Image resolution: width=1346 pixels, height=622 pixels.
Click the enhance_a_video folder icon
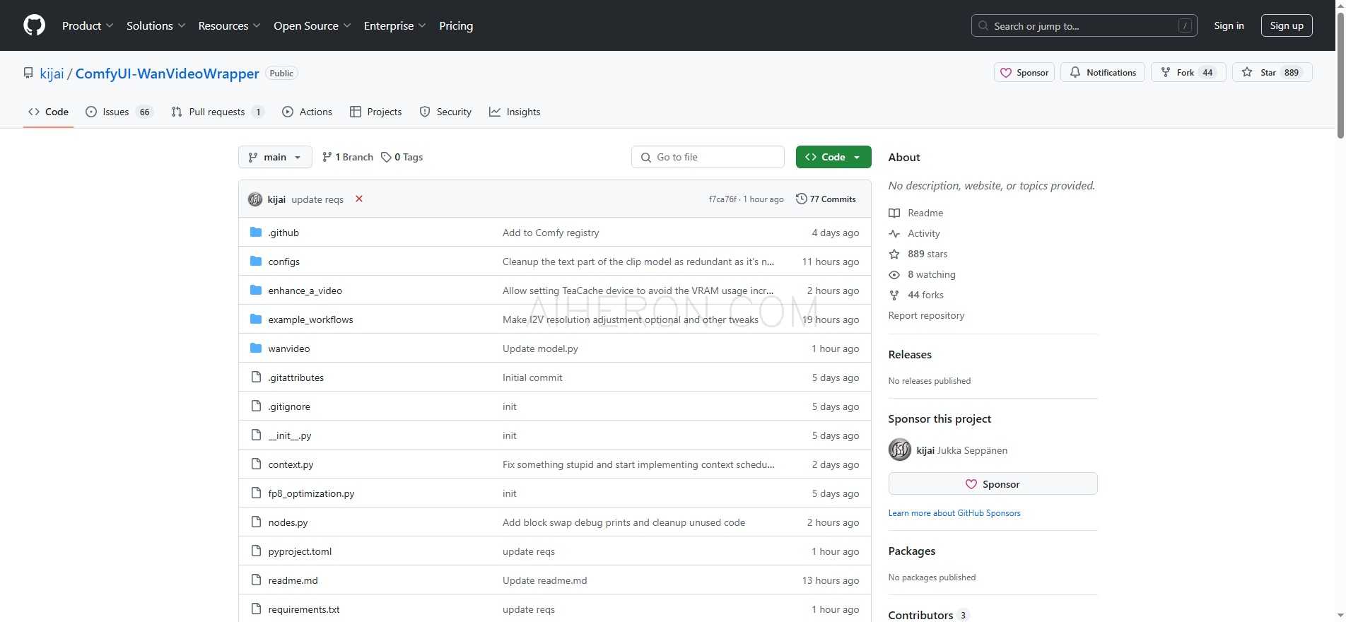click(x=256, y=291)
